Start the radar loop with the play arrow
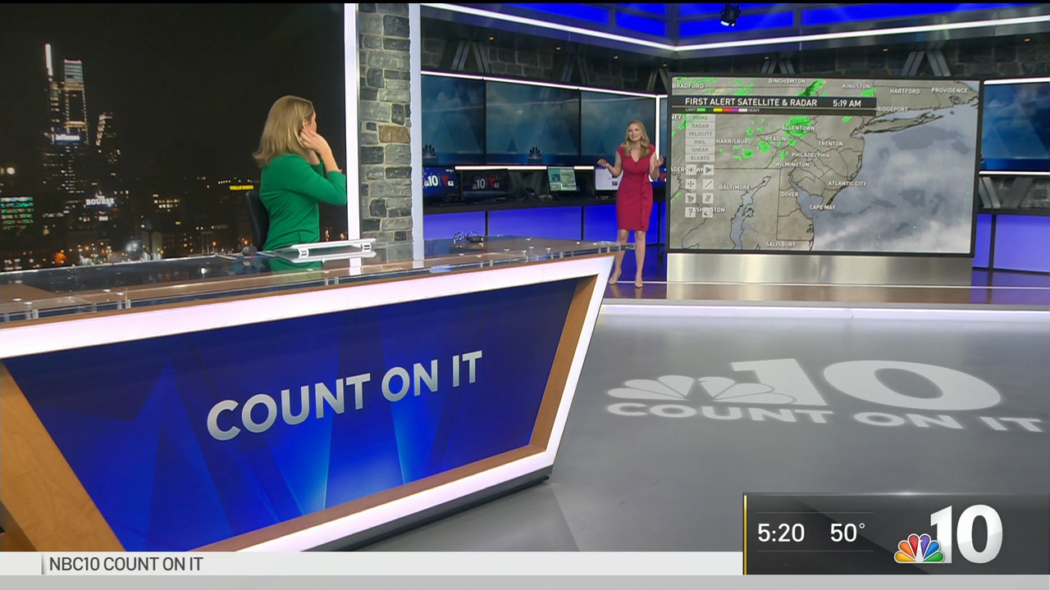This screenshot has height=590, width=1050. tap(709, 170)
